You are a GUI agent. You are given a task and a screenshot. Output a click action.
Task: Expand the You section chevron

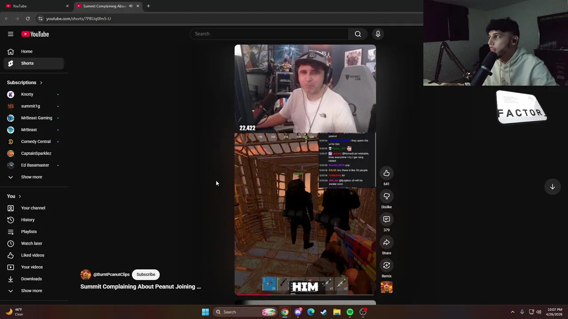[x=20, y=196]
